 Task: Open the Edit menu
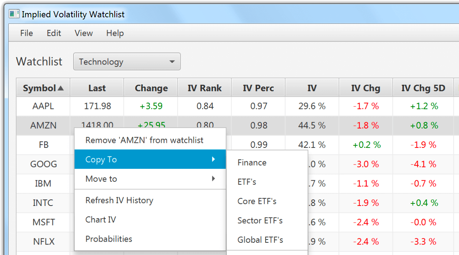pyautogui.click(x=53, y=33)
